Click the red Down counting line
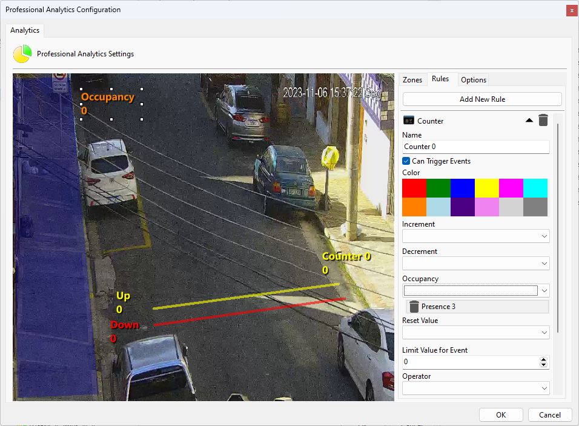This screenshot has width=579, height=426. pos(250,311)
